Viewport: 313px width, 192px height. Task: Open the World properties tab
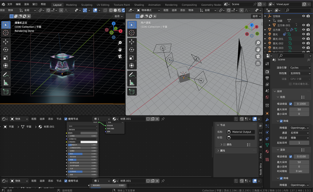click(x=267, y=97)
